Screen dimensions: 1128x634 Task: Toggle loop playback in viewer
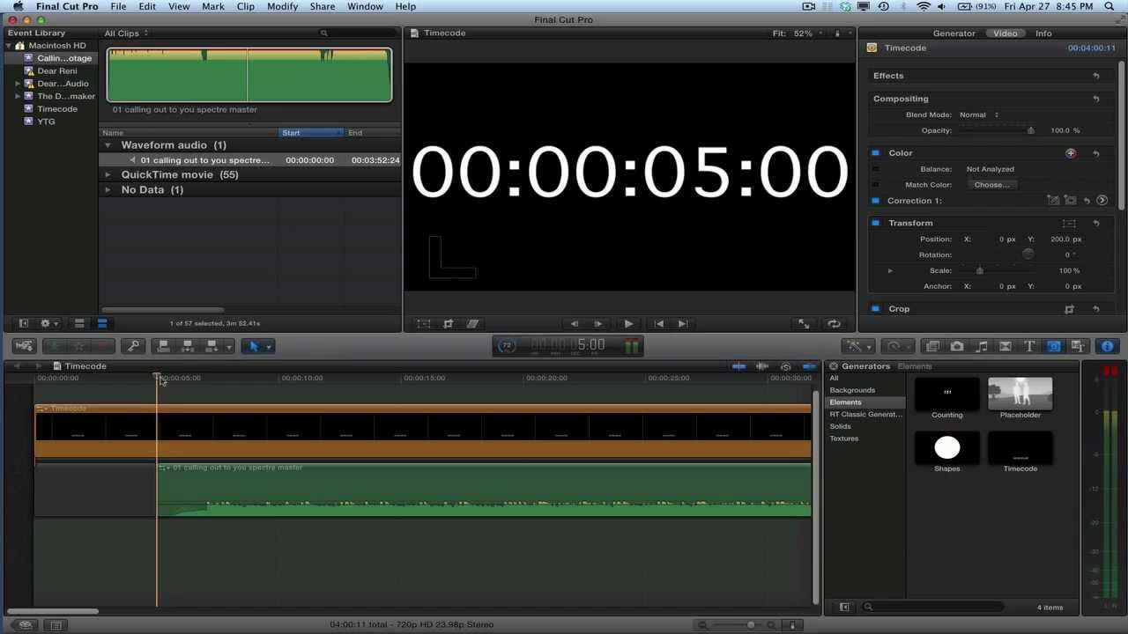(834, 324)
